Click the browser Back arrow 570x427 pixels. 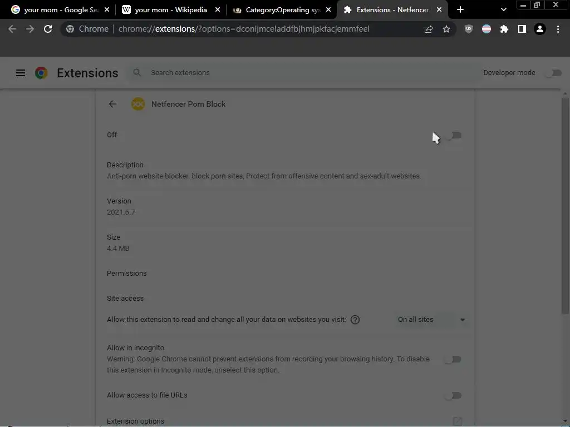coord(12,29)
